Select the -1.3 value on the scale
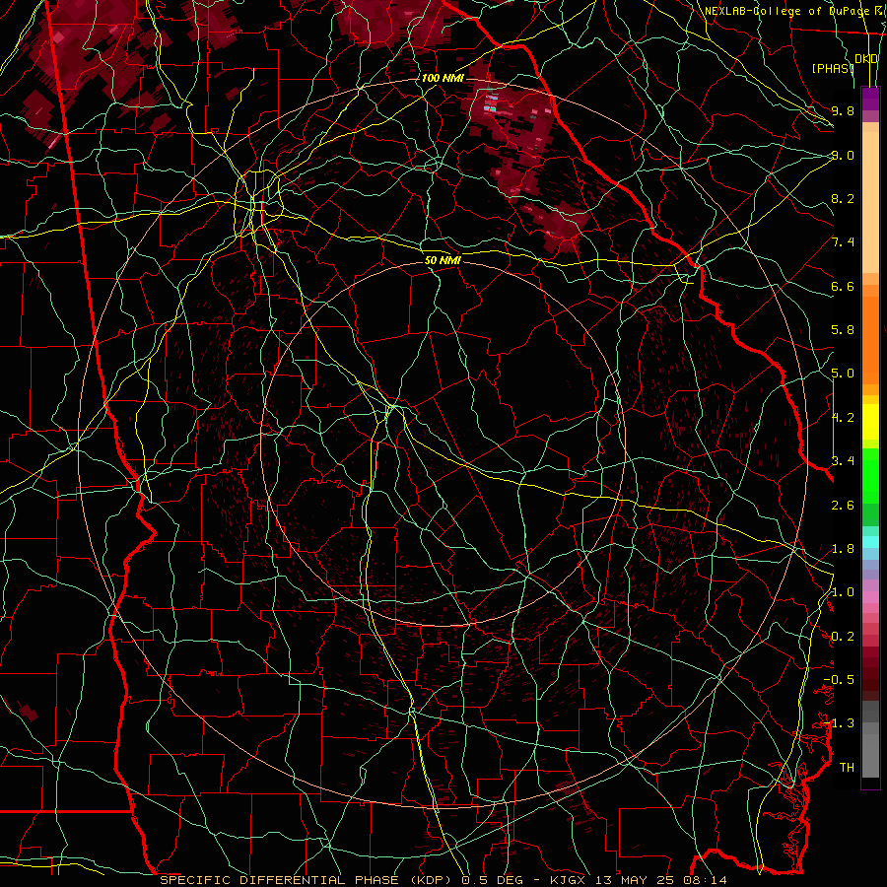This screenshot has height=887, width=887. 839,723
